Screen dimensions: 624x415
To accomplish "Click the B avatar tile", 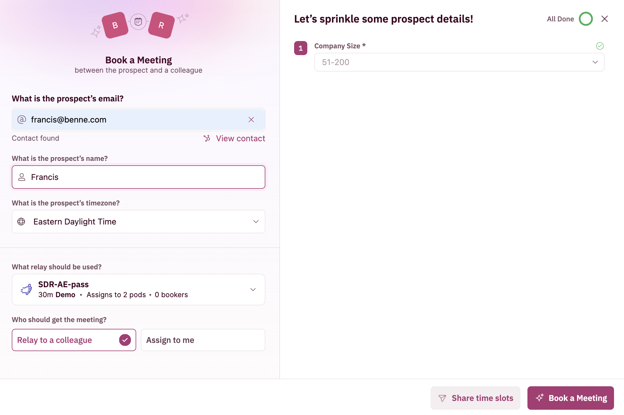I will tap(115, 25).
